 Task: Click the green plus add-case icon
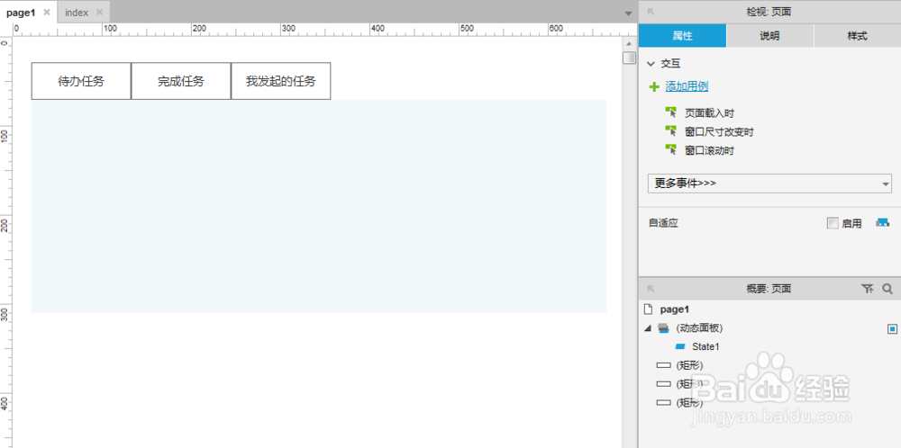(654, 86)
